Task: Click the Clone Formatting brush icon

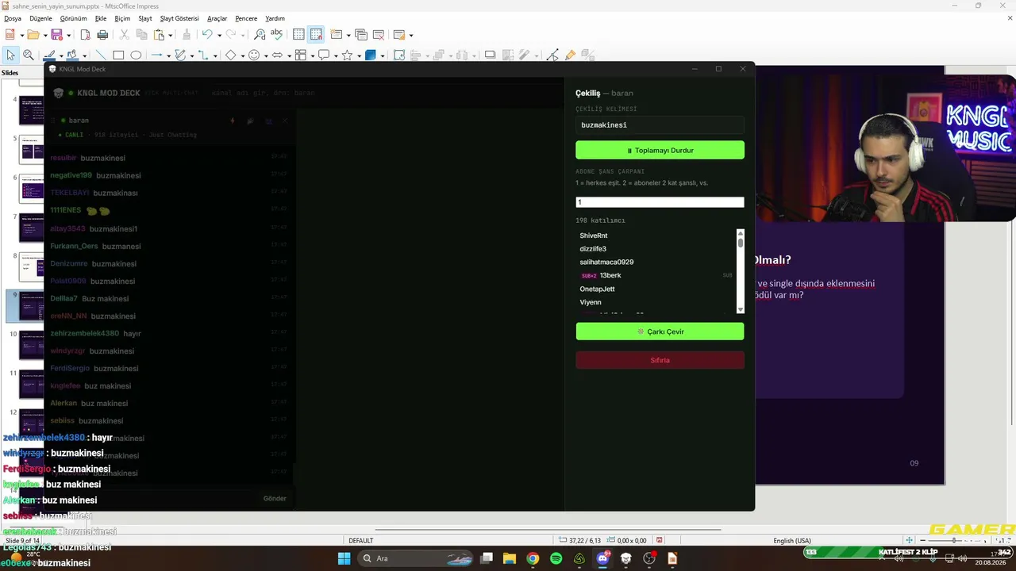Action: 187,35
